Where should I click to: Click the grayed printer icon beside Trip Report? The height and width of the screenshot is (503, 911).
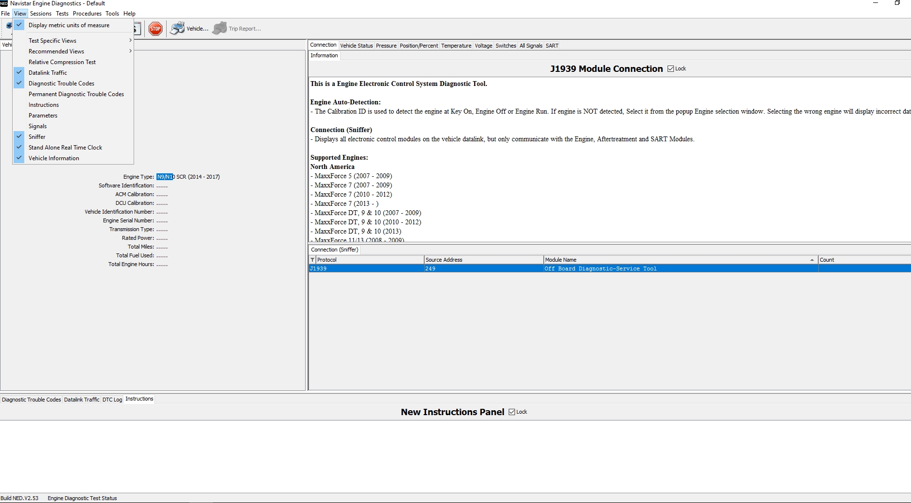[x=220, y=28]
